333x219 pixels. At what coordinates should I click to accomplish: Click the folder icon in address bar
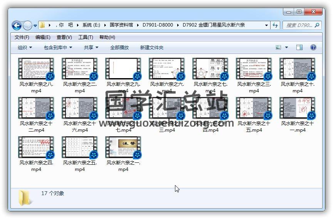(42, 25)
